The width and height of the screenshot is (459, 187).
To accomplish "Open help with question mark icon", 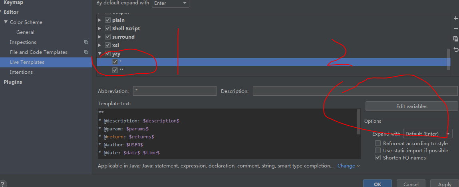I will pos(2,184).
